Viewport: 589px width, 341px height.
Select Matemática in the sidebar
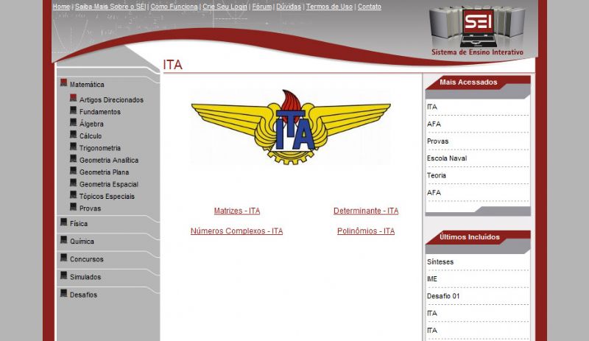87,85
